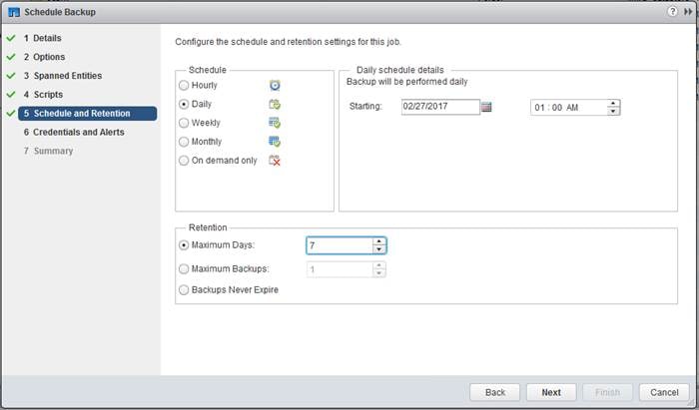Click the Schedule Backup title icon
The image size is (699, 410).
pyautogui.click(x=14, y=12)
